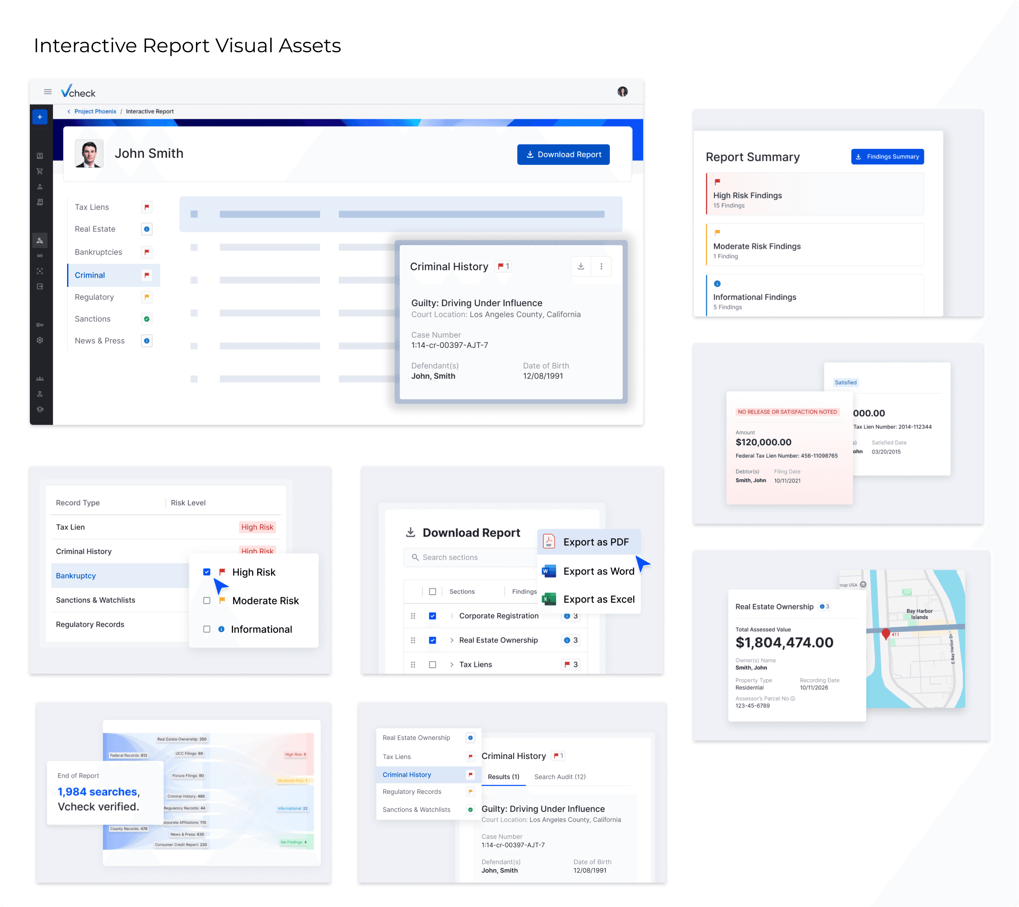The height and width of the screenshot is (907, 1019).
Task: Uncheck the High Risk checkbox
Action: pyautogui.click(x=207, y=572)
